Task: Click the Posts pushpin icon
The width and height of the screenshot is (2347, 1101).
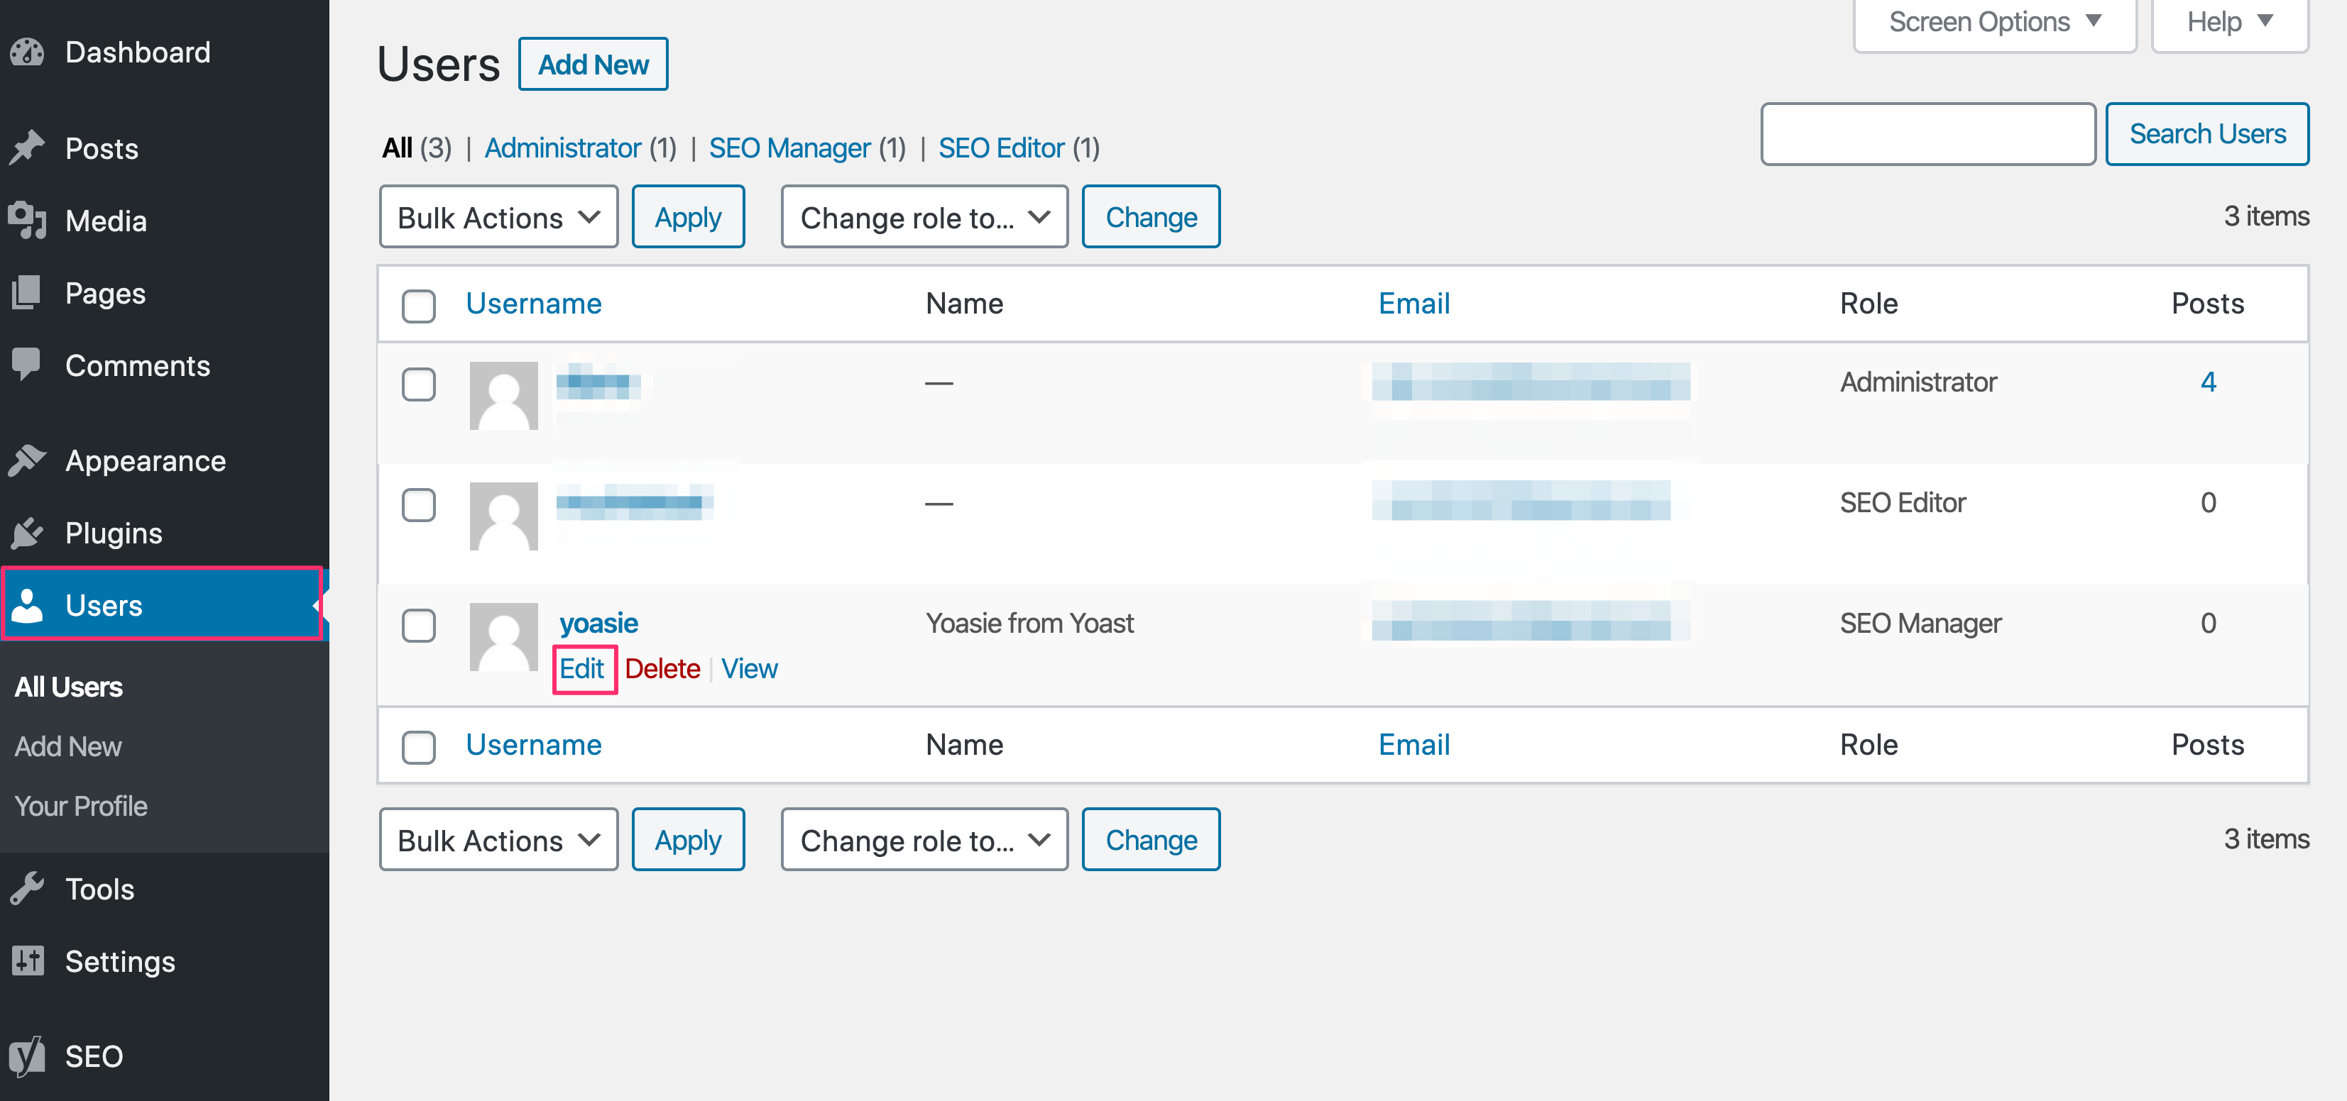Action: coord(28,148)
